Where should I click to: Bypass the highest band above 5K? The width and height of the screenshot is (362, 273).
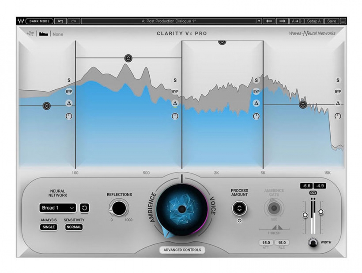[338, 92]
